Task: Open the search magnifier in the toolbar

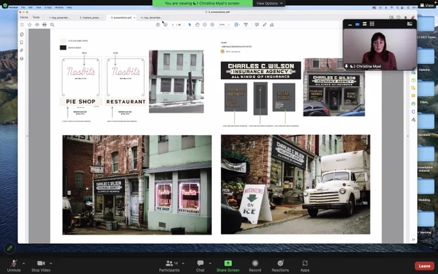Action: 52,24
